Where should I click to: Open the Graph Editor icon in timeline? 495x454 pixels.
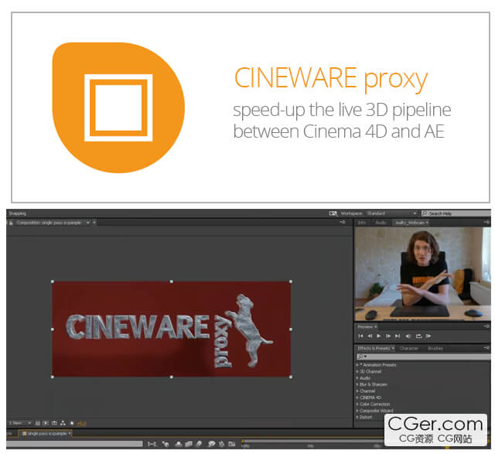(232, 444)
